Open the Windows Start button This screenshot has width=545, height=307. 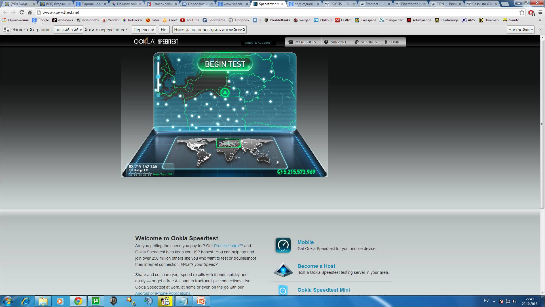pos(8,301)
